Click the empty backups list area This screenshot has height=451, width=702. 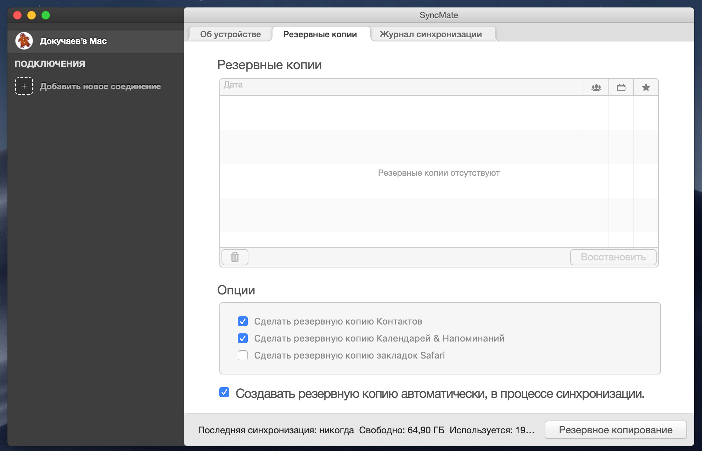[439, 173]
